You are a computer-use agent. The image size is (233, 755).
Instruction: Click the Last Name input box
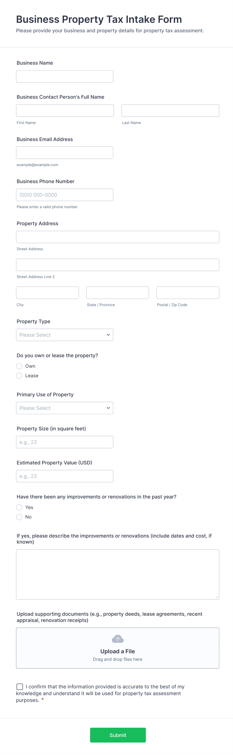click(x=170, y=111)
